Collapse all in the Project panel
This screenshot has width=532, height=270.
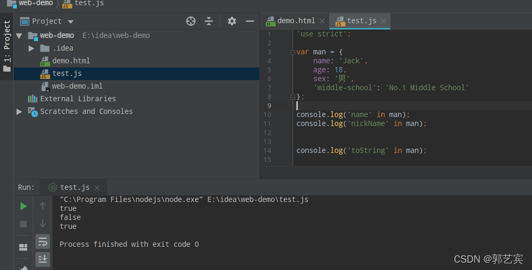209,21
